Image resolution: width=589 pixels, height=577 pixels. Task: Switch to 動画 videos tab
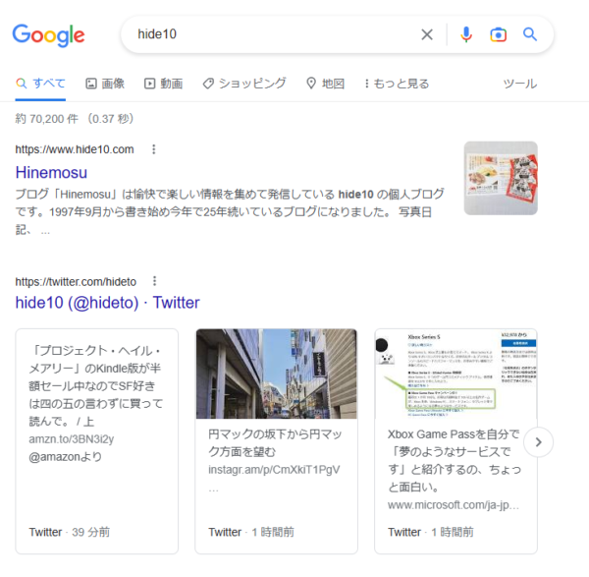point(163,84)
